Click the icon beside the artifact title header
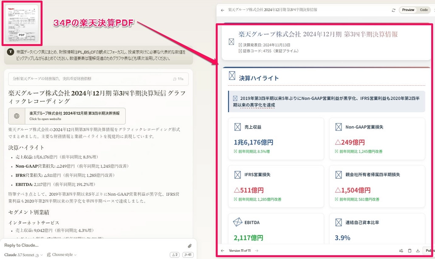This screenshot has height=259, width=435. coord(232,42)
